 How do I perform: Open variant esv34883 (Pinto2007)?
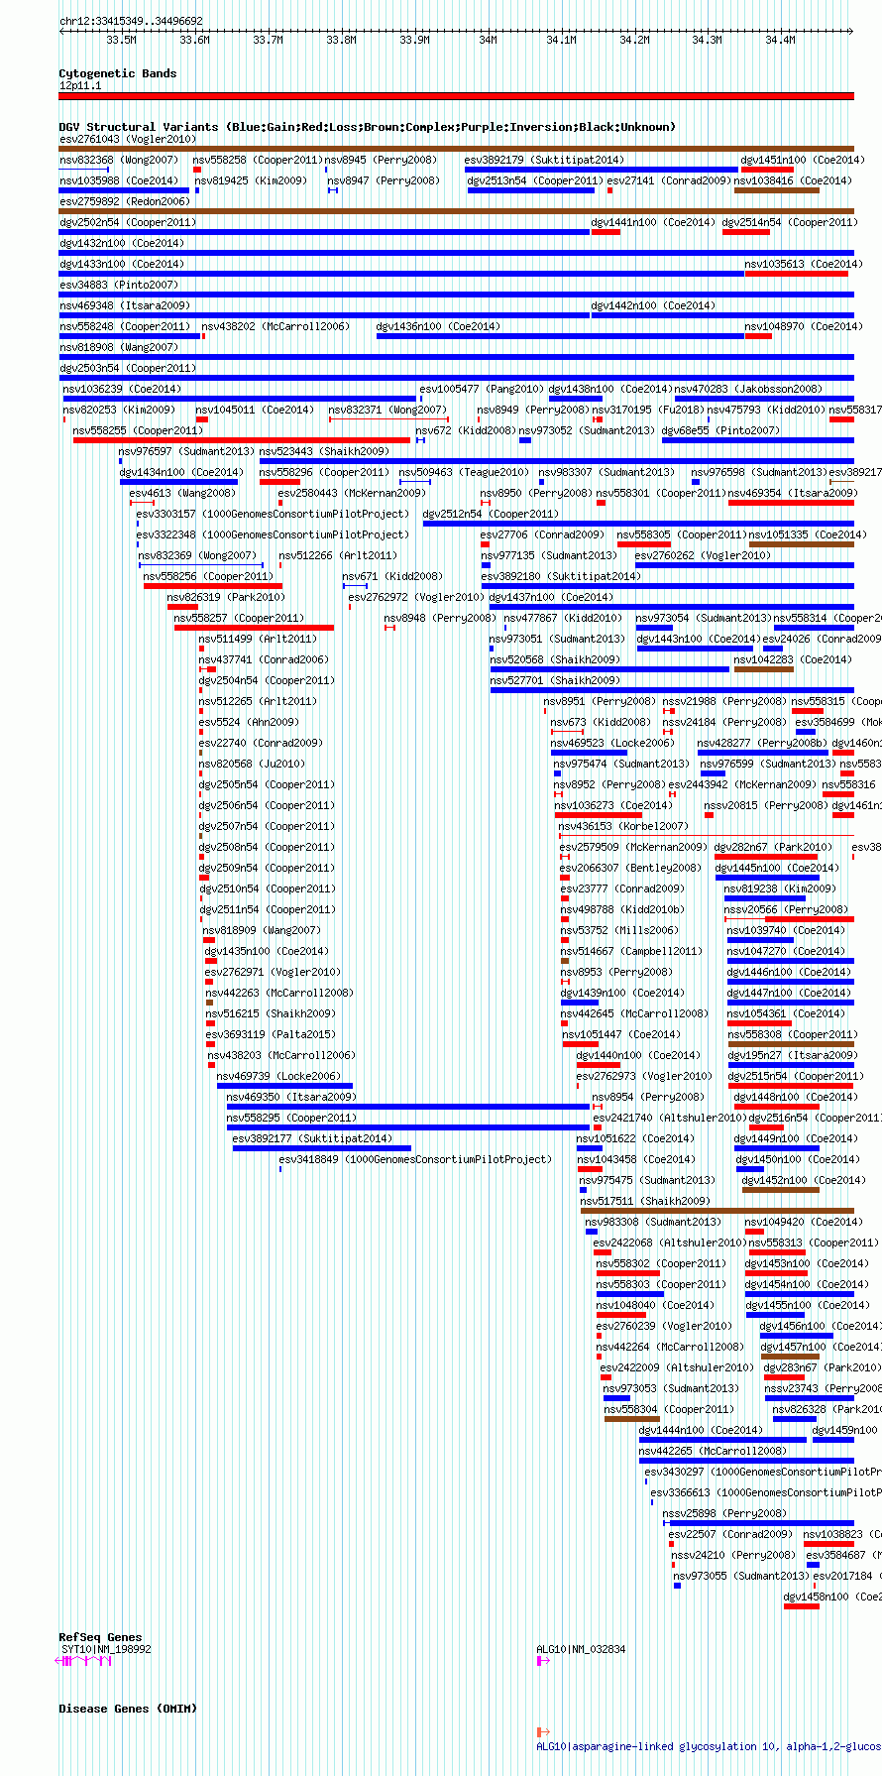pyautogui.click(x=118, y=285)
